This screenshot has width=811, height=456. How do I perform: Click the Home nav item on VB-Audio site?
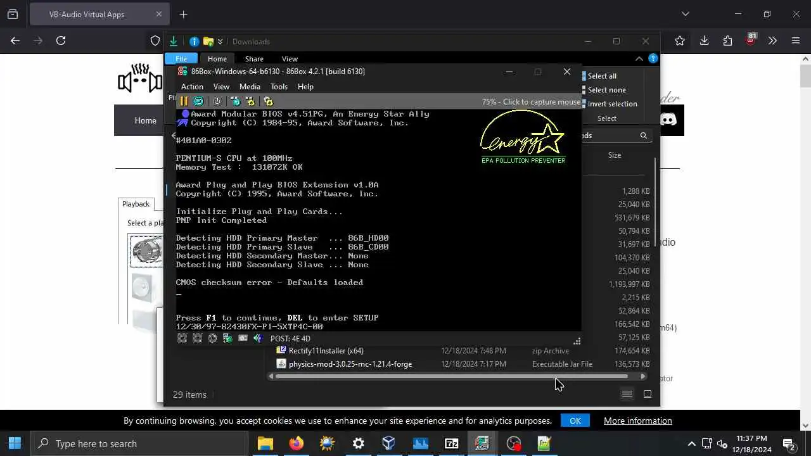(145, 120)
